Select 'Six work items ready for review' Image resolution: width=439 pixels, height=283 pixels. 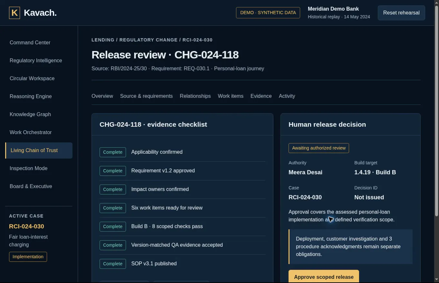(x=182, y=208)
